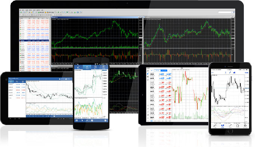The width and height of the screenshot is (255, 147).
Task: Open the Trade tab on the Android phone
Action: 95,67
